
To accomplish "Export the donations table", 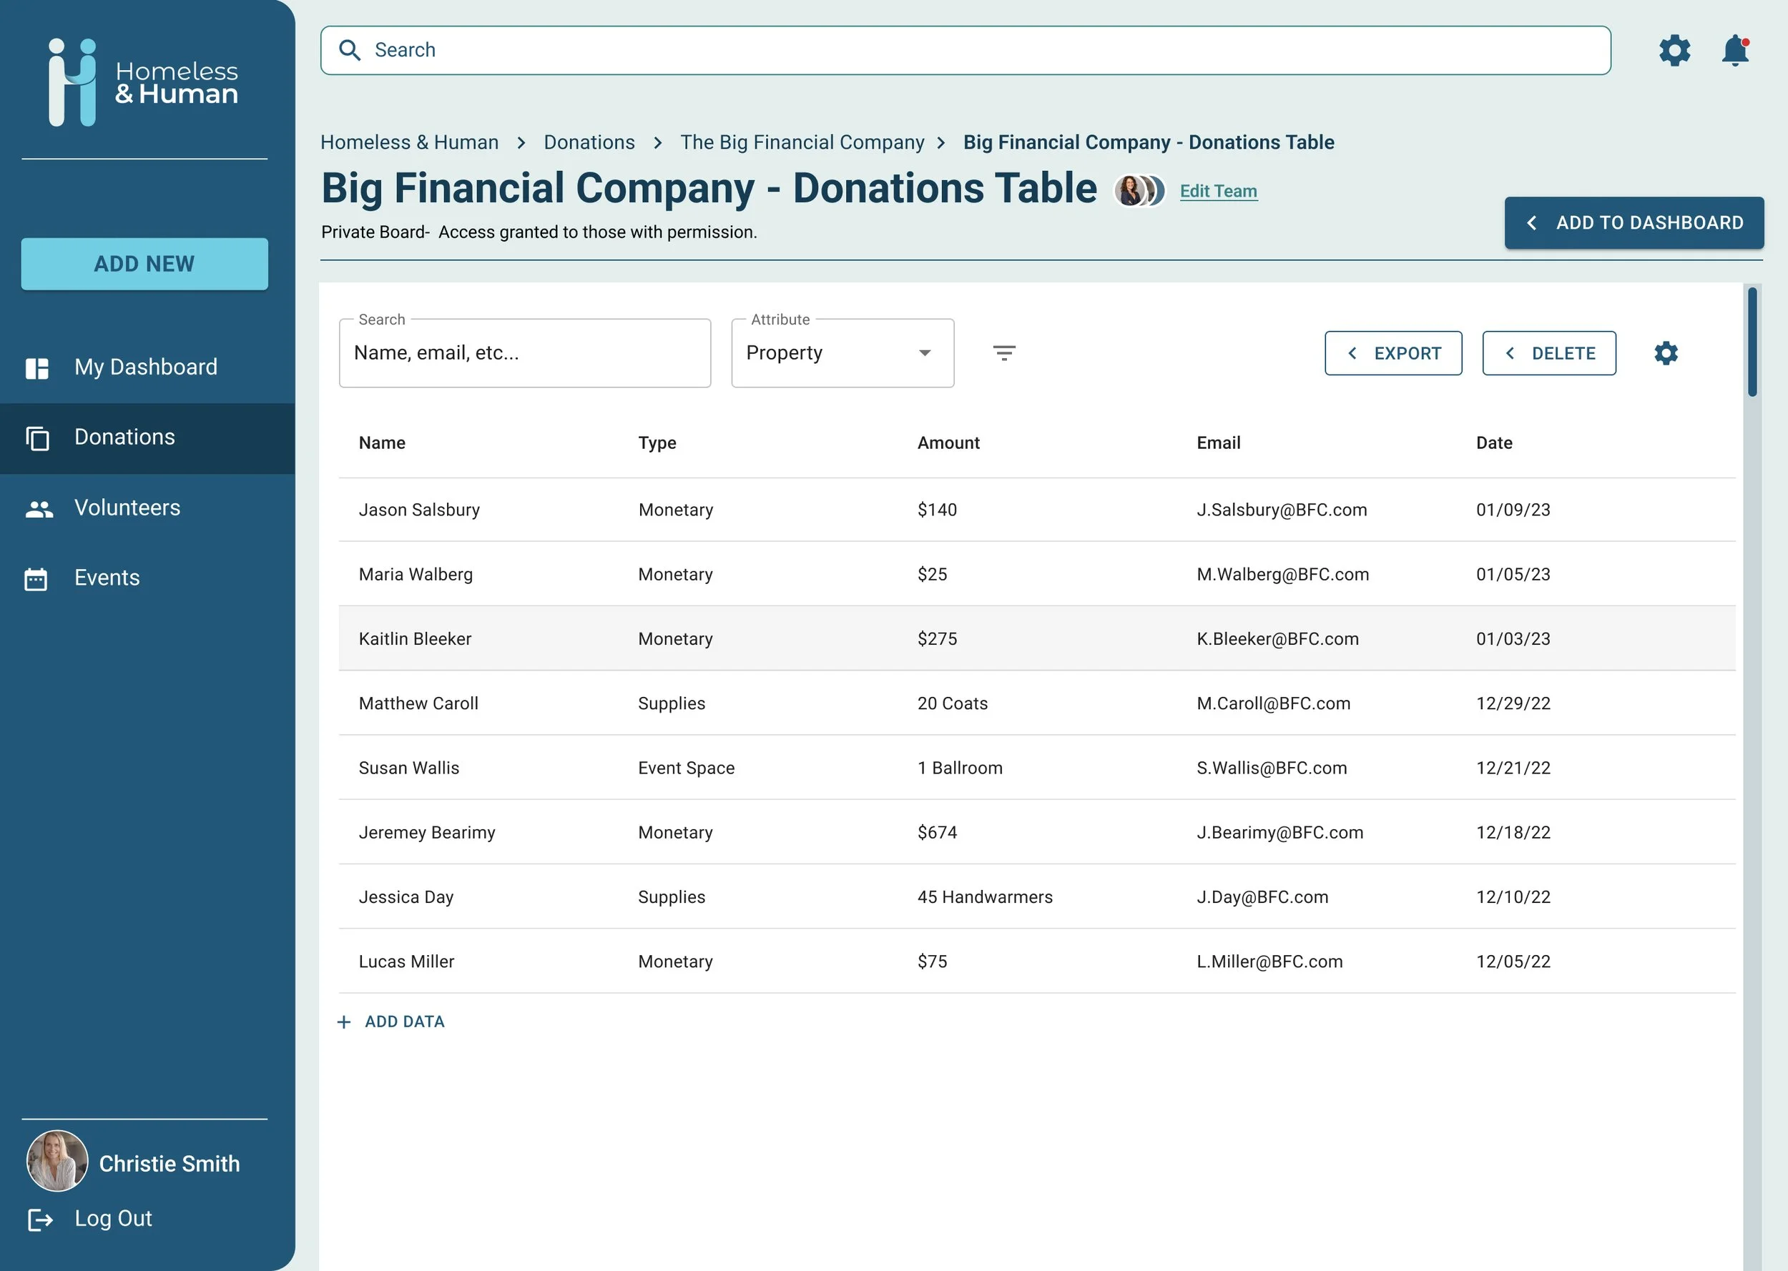I will click(1392, 353).
